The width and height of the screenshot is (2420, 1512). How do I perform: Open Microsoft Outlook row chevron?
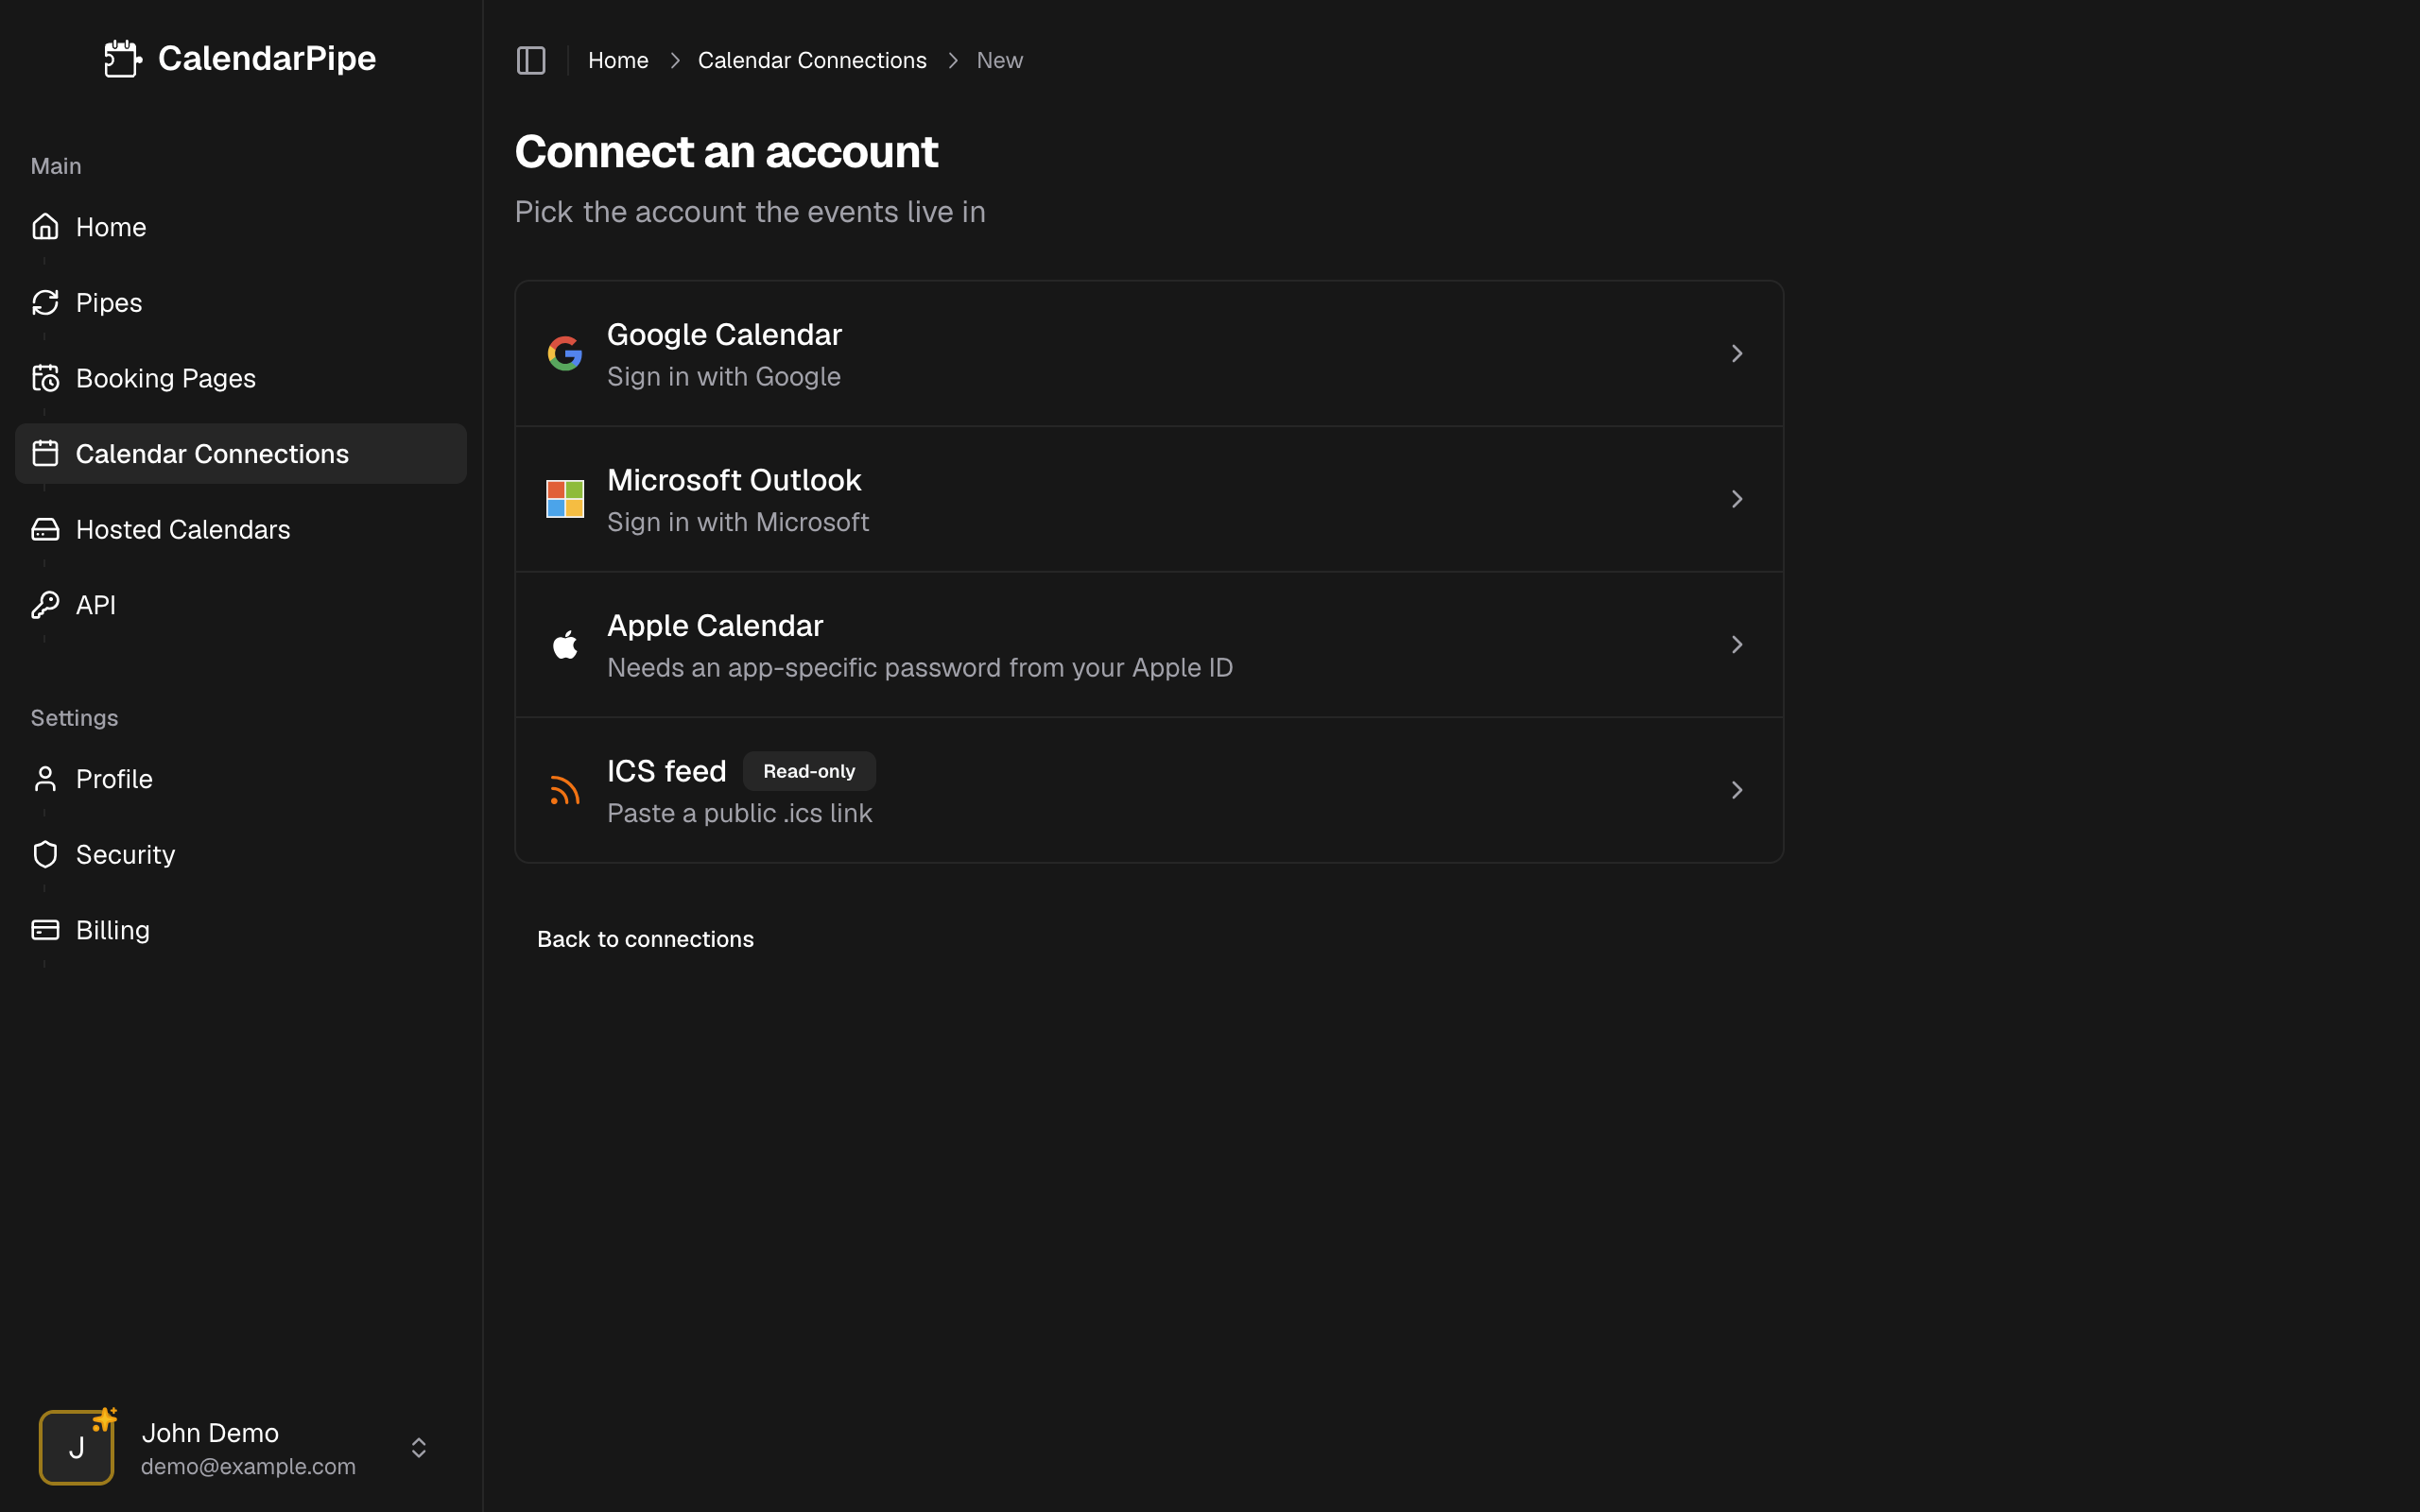(1737, 499)
